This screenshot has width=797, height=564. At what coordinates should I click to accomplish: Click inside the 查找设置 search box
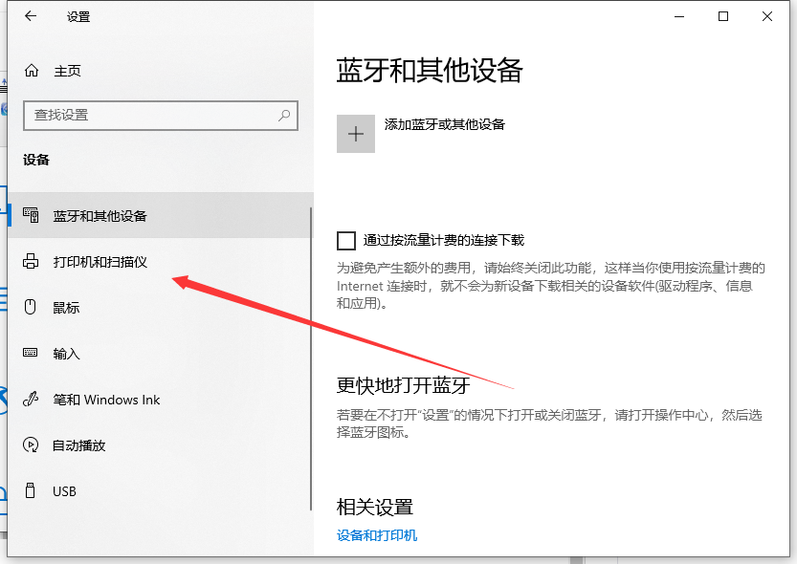click(144, 116)
